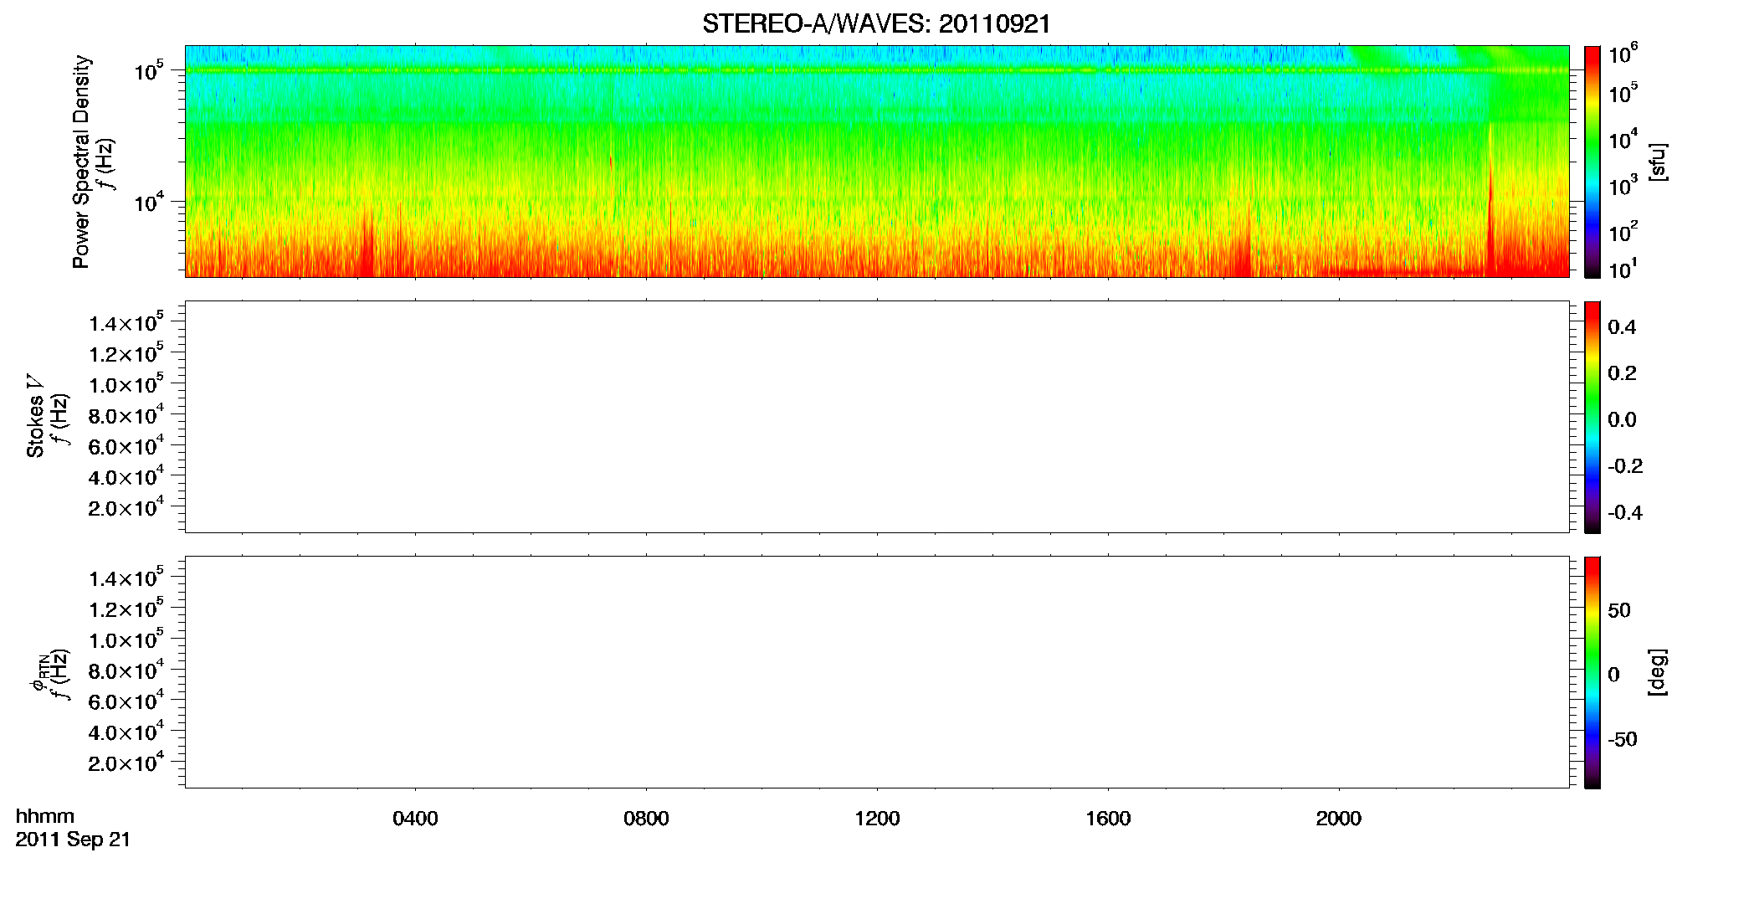The width and height of the screenshot is (1754, 904).
Task: Click the degrees color bar of φRTN panel
Action: pos(1592,671)
